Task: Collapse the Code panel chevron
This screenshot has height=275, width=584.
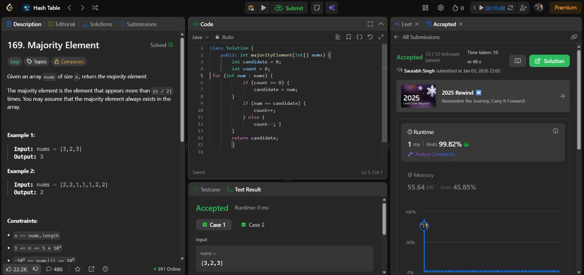Action: 380,24
